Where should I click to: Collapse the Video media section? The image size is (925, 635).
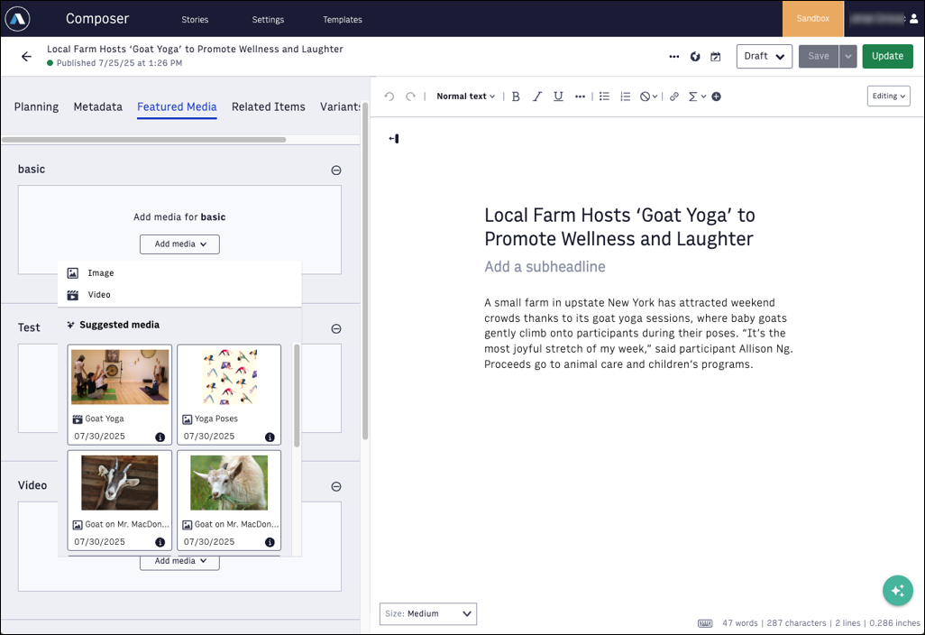pyautogui.click(x=336, y=486)
